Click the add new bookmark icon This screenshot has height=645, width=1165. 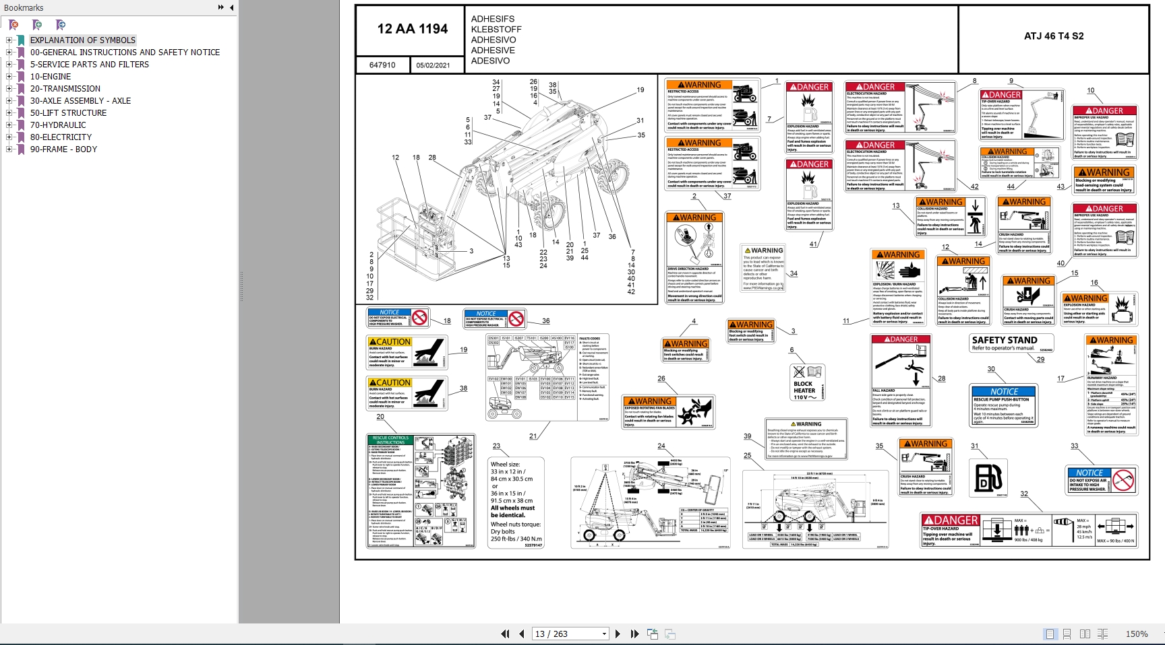(37, 25)
